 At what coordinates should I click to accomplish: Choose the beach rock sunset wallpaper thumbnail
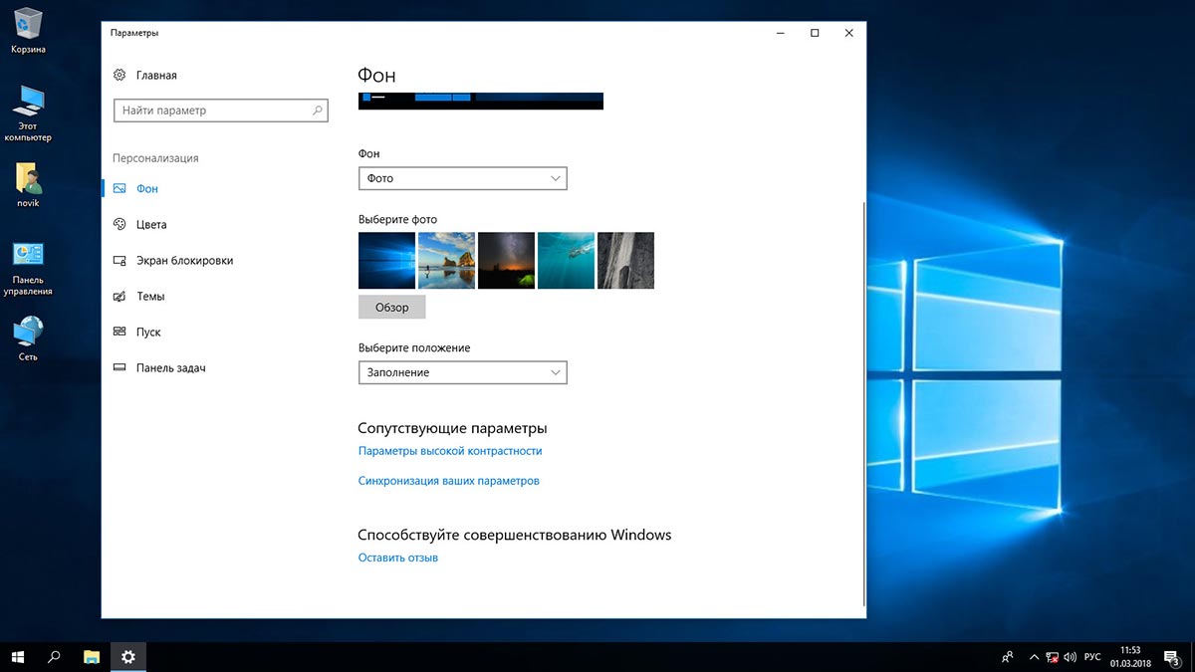tap(446, 260)
